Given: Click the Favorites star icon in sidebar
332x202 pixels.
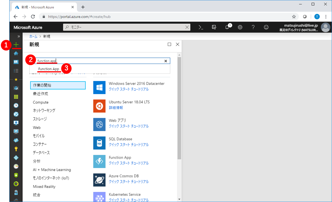Looking at the screenshot, I should [16, 79].
